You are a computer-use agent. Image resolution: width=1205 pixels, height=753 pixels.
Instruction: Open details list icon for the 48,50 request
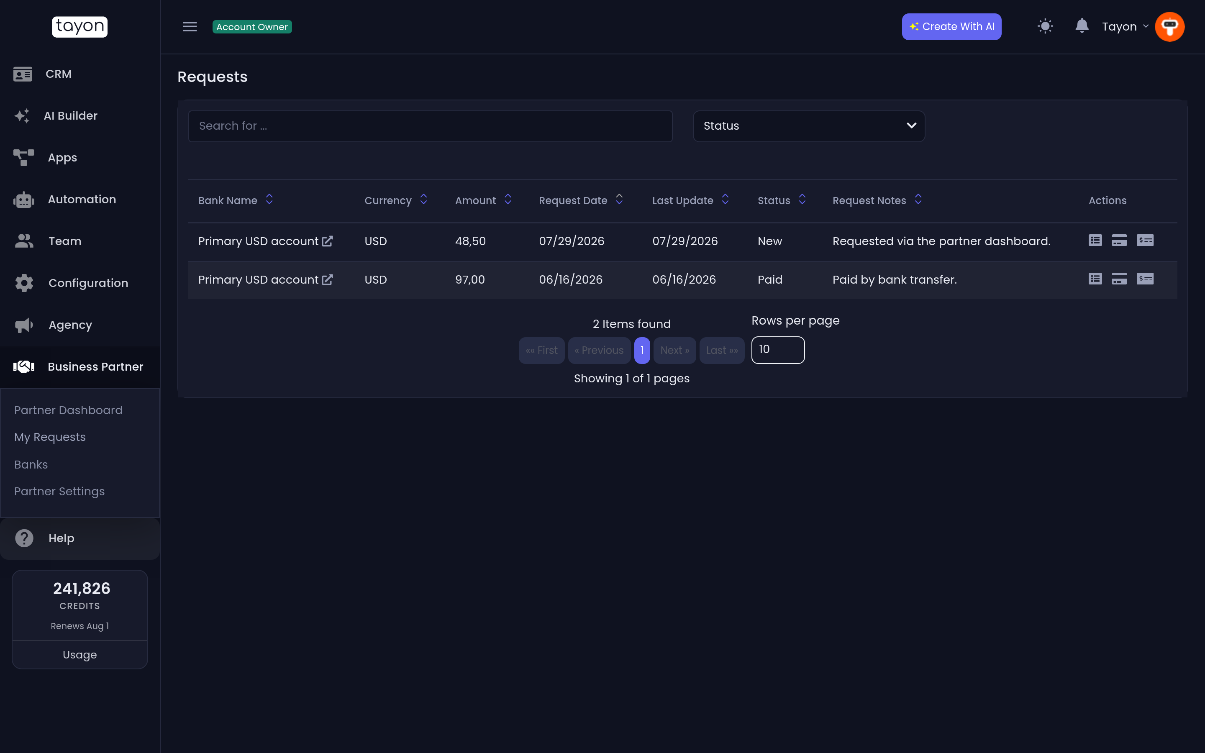click(1095, 241)
